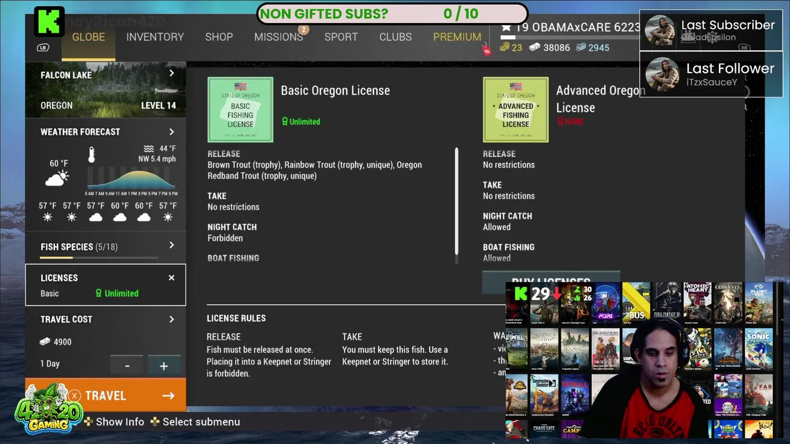790x444 pixels.
Task: Click the green lock beside Basic Oregon Unlimited
Action: tap(285, 121)
